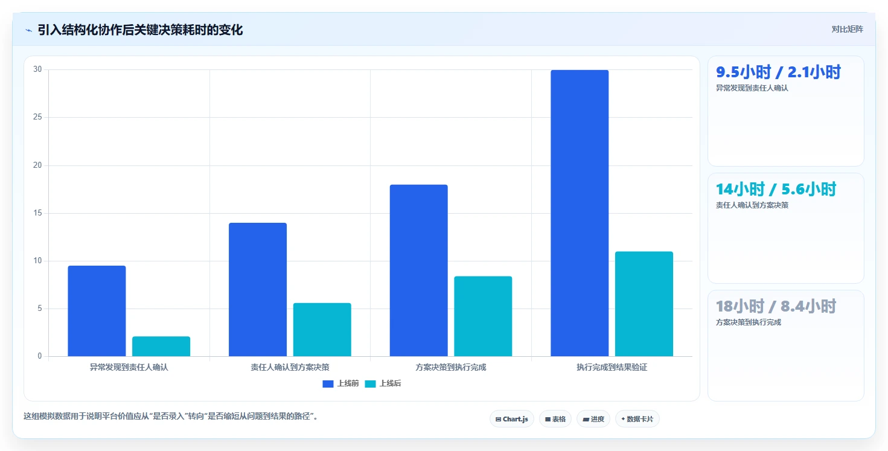Toggle the 上线后 legend item
The height and width of the screenshot is (451, 888).
coord(383,383)
